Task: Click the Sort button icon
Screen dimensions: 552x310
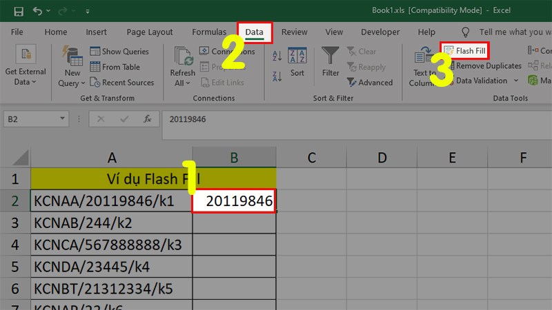Action: 297,56
